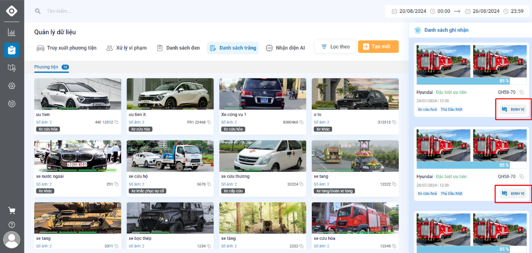This screenshot has width=532, height=253.
Task: Open the Xe công vụ 1 thumbnail
Action: tap(263, 94)
